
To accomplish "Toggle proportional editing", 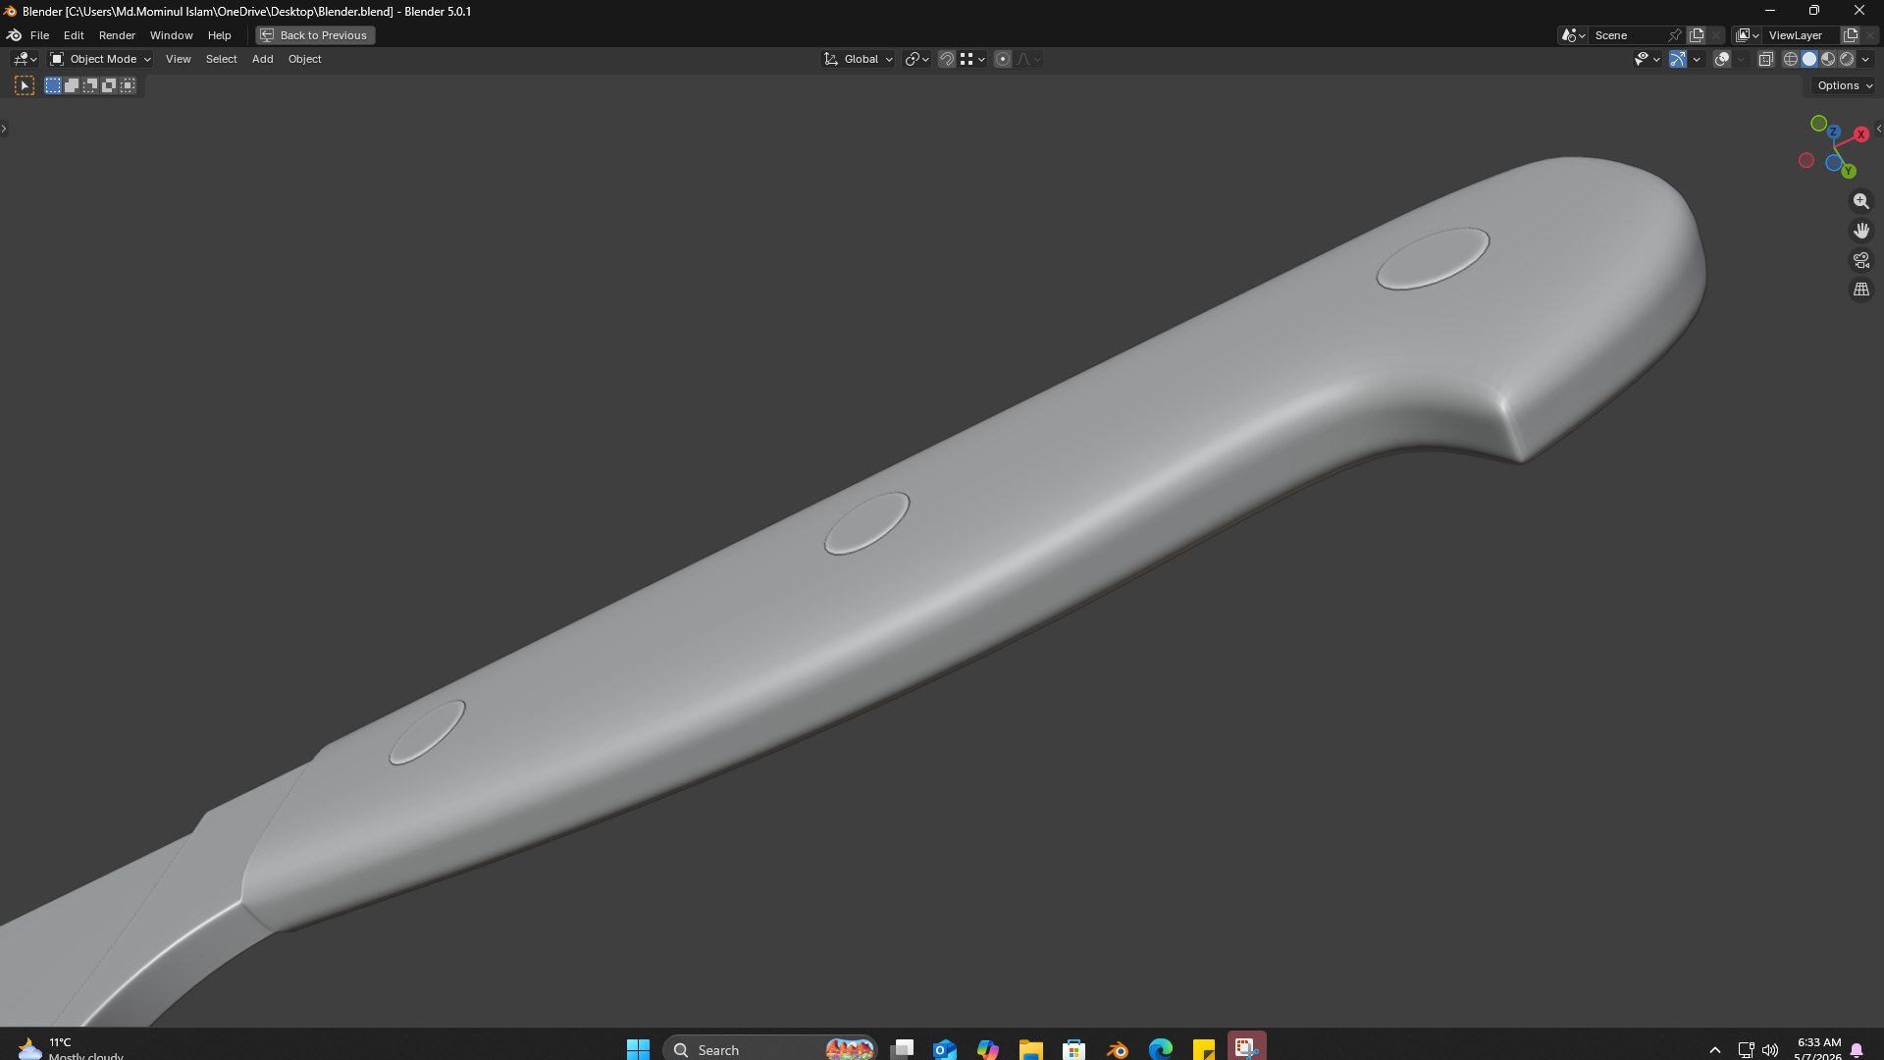I will click(x=1003, y=59).
